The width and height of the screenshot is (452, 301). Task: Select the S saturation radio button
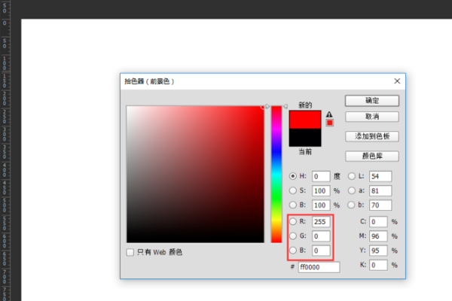click(x=293, y=190)
